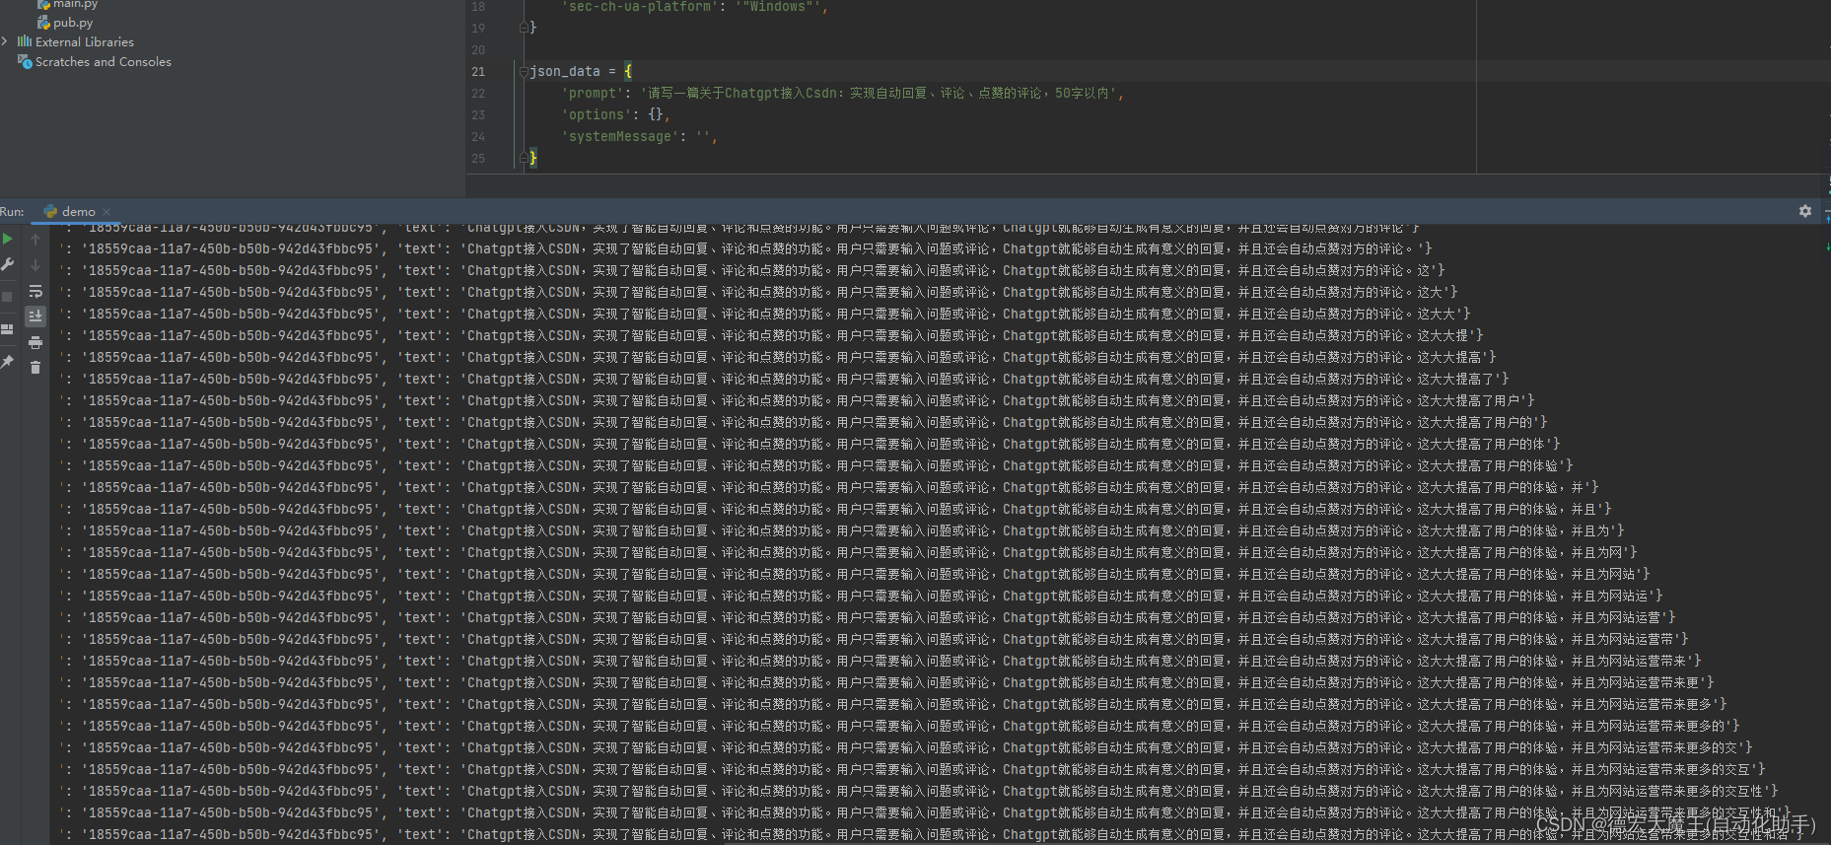
Task: Click the closing brace on line 25
Action: coord(533,158)
